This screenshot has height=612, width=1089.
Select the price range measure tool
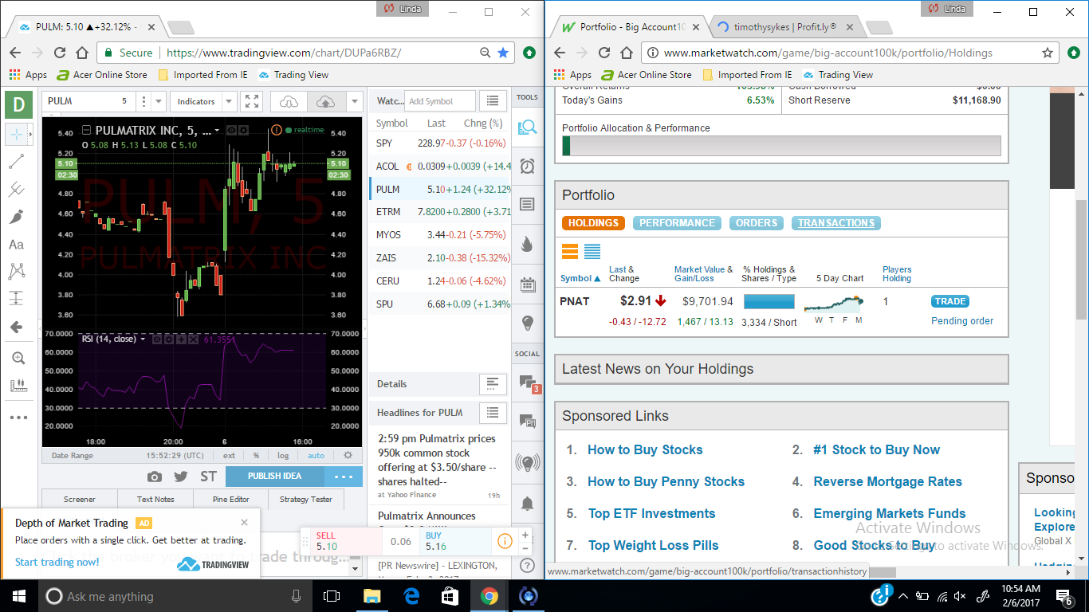[x=16, y=299]
